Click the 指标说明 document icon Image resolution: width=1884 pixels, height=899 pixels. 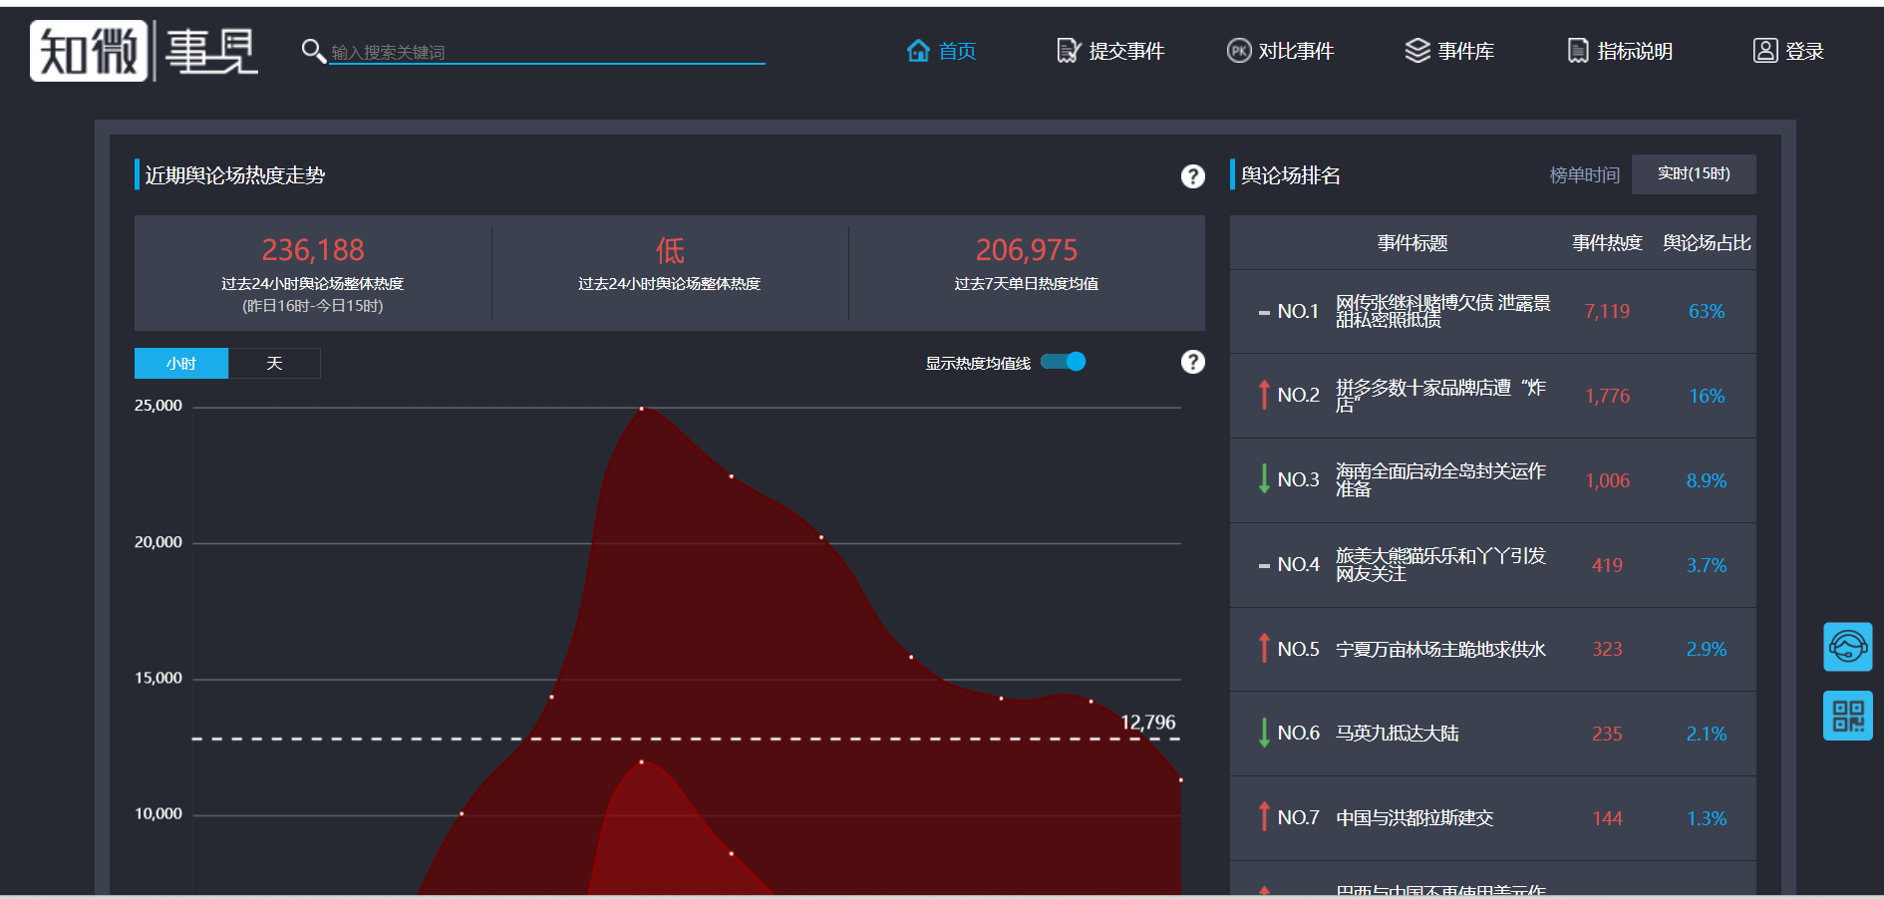[x=1577, y=51]
